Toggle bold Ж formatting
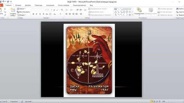Image resolution: width=184 pixels, height=103 pixels. [x=33, y=14]
